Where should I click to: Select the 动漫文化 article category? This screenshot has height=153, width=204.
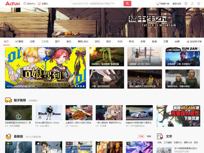point(178,142)
